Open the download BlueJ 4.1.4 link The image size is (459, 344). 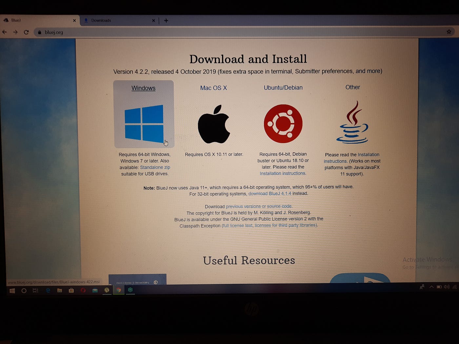[269, 194]
